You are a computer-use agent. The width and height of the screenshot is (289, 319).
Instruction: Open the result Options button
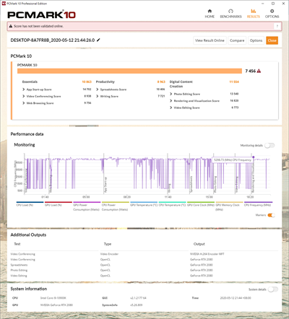(256, 40)
